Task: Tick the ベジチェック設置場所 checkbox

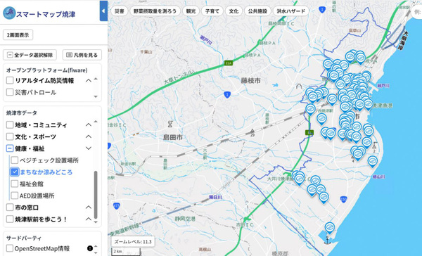Action: [x=15, y=160]
